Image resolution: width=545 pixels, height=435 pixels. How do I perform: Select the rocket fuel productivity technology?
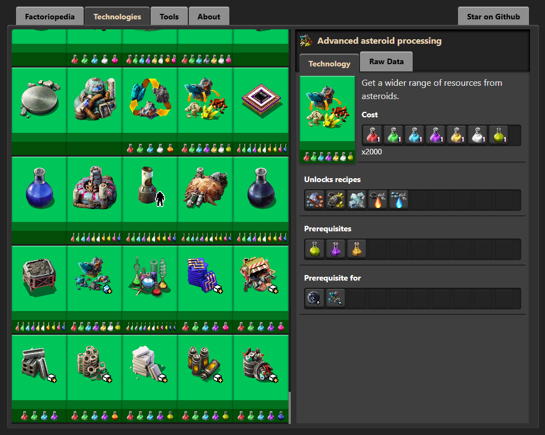point(205,379)
